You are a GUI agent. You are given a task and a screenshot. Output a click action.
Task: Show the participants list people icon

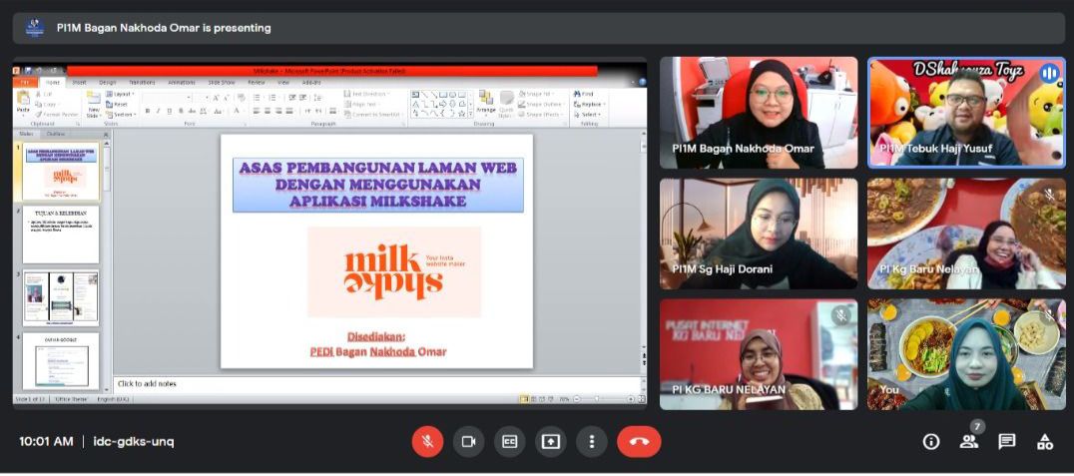click(x=969, y=442)
